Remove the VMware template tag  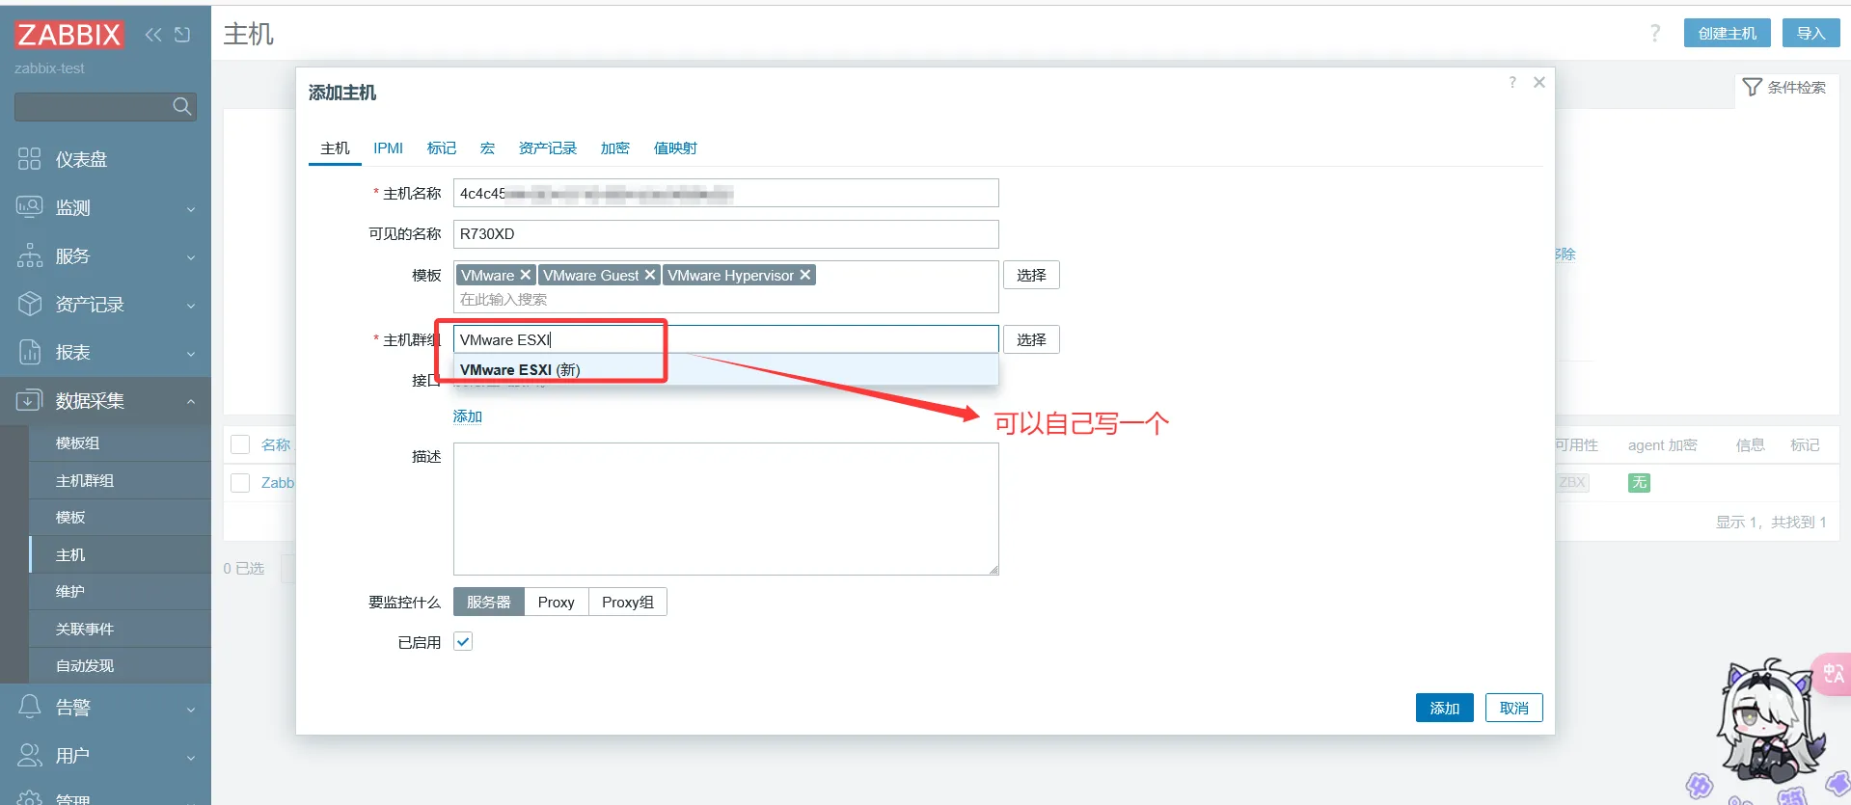pos(526,276)
